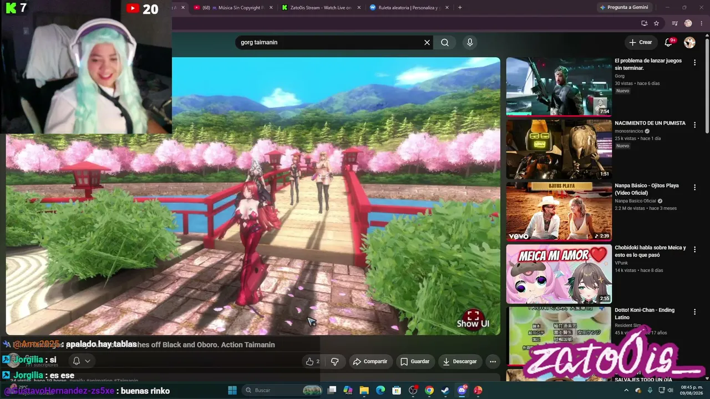The width and height of the screenshot is (710, 399).
Task: Click the install/cast icon in address bar
Action: pyautogui.click(x=644, y=23)
